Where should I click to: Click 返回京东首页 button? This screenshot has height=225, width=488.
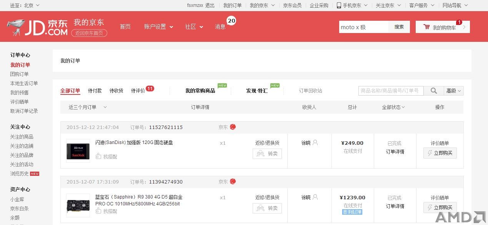(89, 33)
